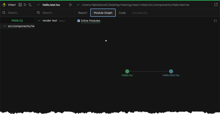Open the dashboard icon next to Vitest
This screenshot has width=220, height=114.
[20, 5]
